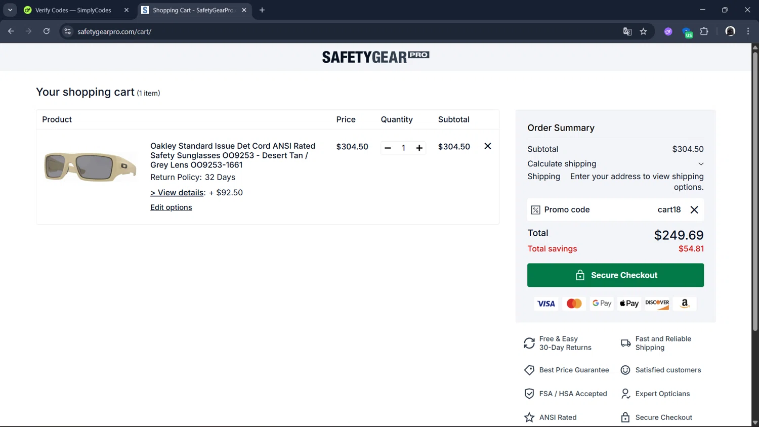Open the tab search dropdown

pyautogui.click(x=10, y=10)
